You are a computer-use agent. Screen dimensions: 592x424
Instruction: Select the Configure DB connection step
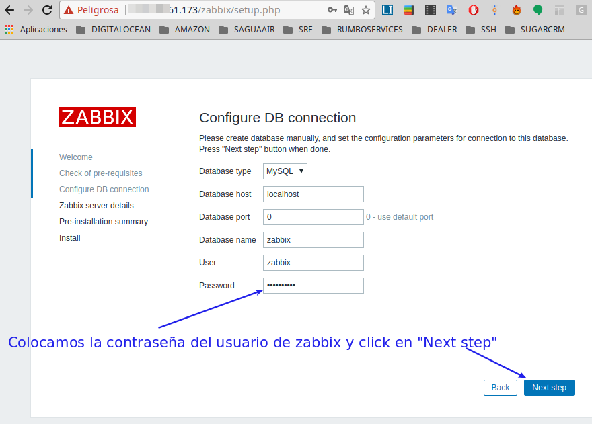click(x=104, y=189)
